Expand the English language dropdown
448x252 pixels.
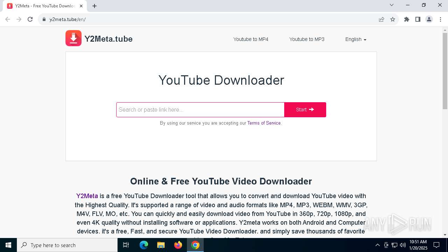(356, 39)
